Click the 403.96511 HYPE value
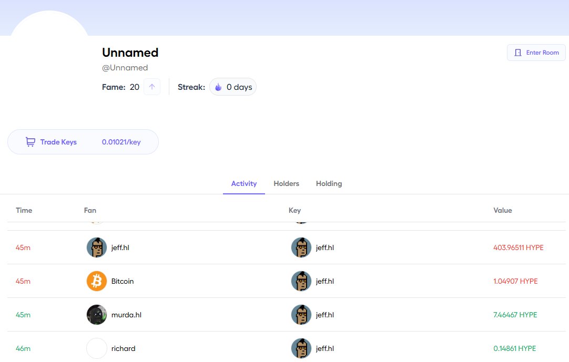Image resolution: width=569 pixels, height=362 pixels. (518, 248)
